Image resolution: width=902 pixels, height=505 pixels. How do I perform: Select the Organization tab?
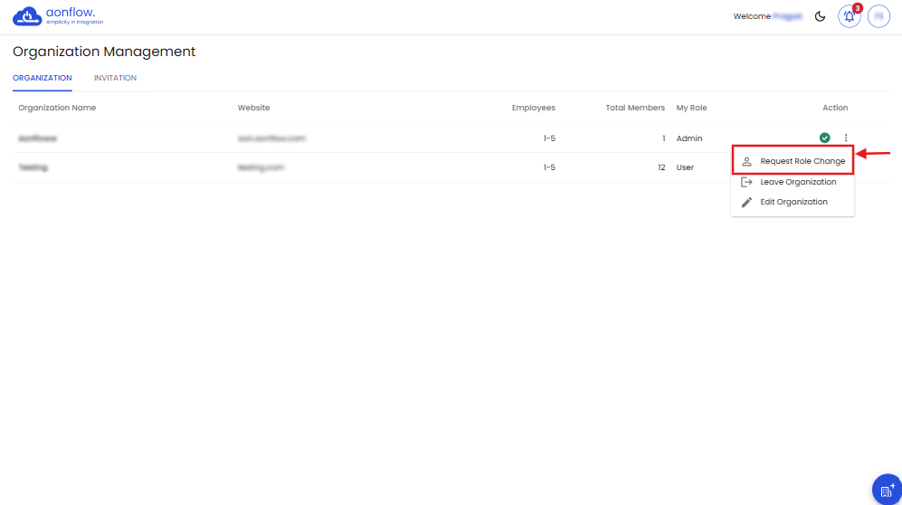43,78
